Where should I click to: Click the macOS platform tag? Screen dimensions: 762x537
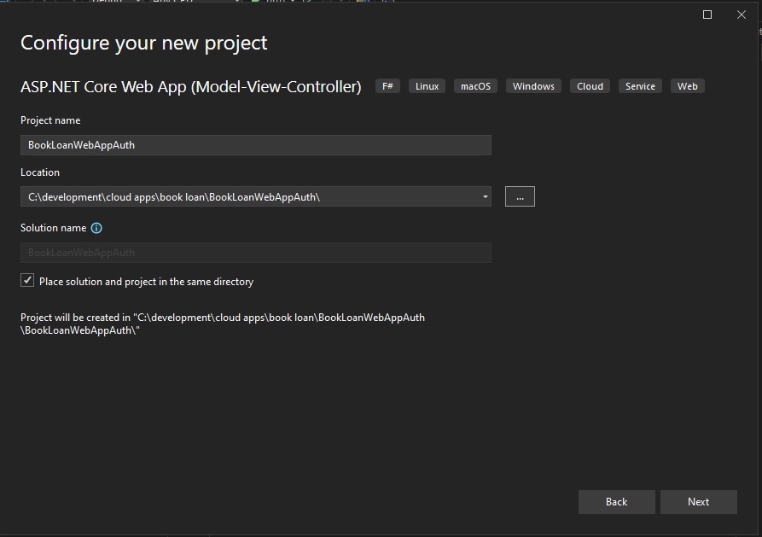(x=476, y=86)
